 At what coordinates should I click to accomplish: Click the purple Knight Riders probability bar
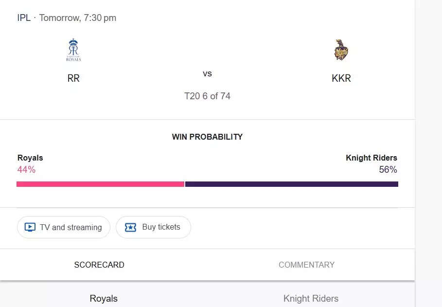click(x=292, y=184)
